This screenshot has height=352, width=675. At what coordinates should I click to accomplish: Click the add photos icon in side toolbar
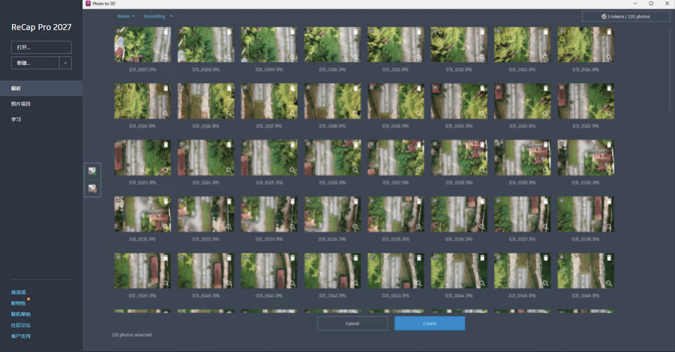[92, 171]
